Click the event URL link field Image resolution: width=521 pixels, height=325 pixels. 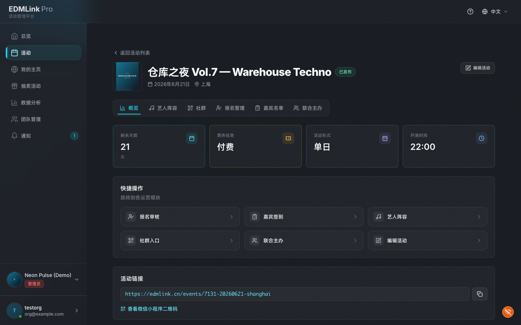295,294
